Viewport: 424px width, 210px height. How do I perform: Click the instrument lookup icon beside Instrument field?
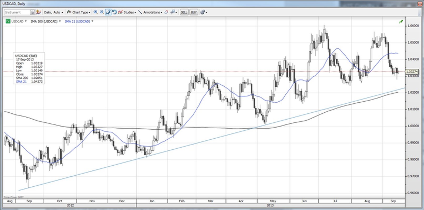(32, 12)
